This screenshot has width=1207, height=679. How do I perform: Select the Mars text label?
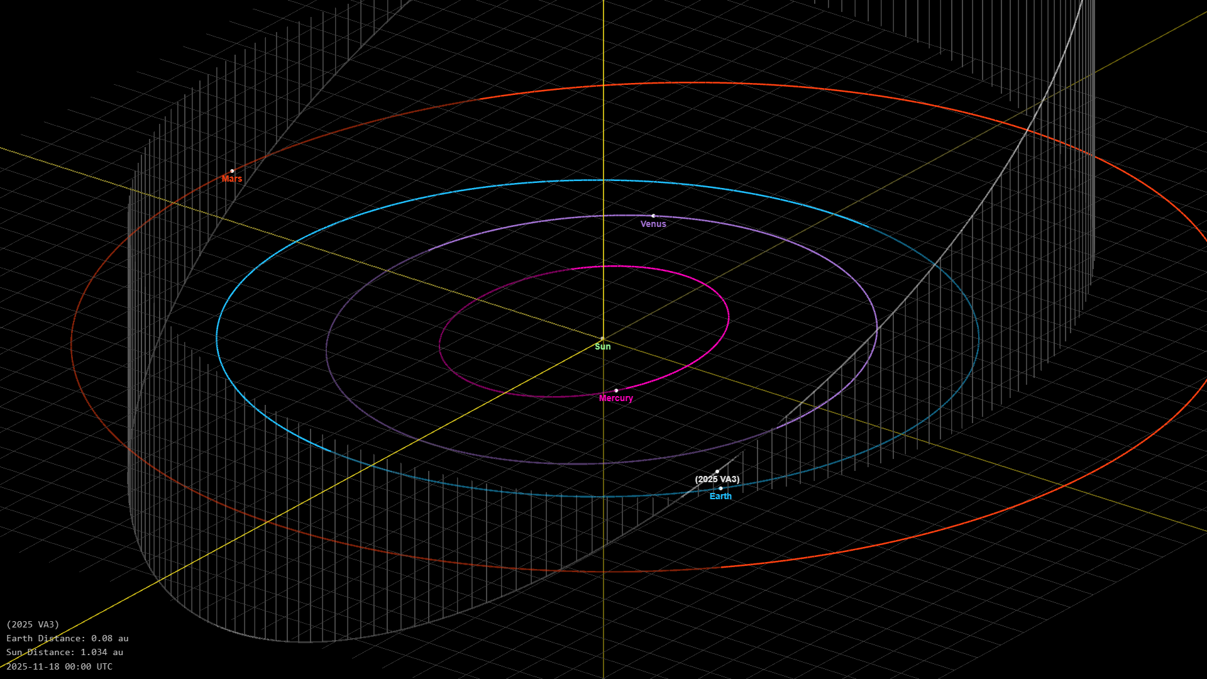click(x=231, y=179)
